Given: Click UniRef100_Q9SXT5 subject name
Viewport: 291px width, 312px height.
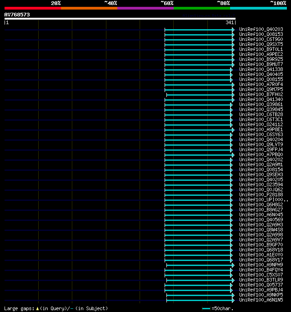Looking at the screenshot, I should coord(261,44).
